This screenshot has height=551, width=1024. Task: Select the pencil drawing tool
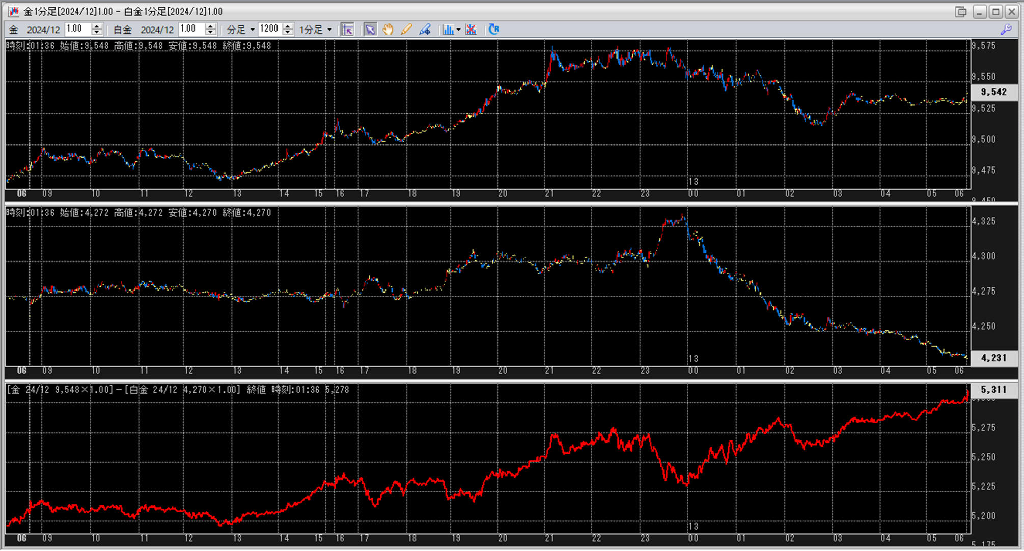[406, 30]
